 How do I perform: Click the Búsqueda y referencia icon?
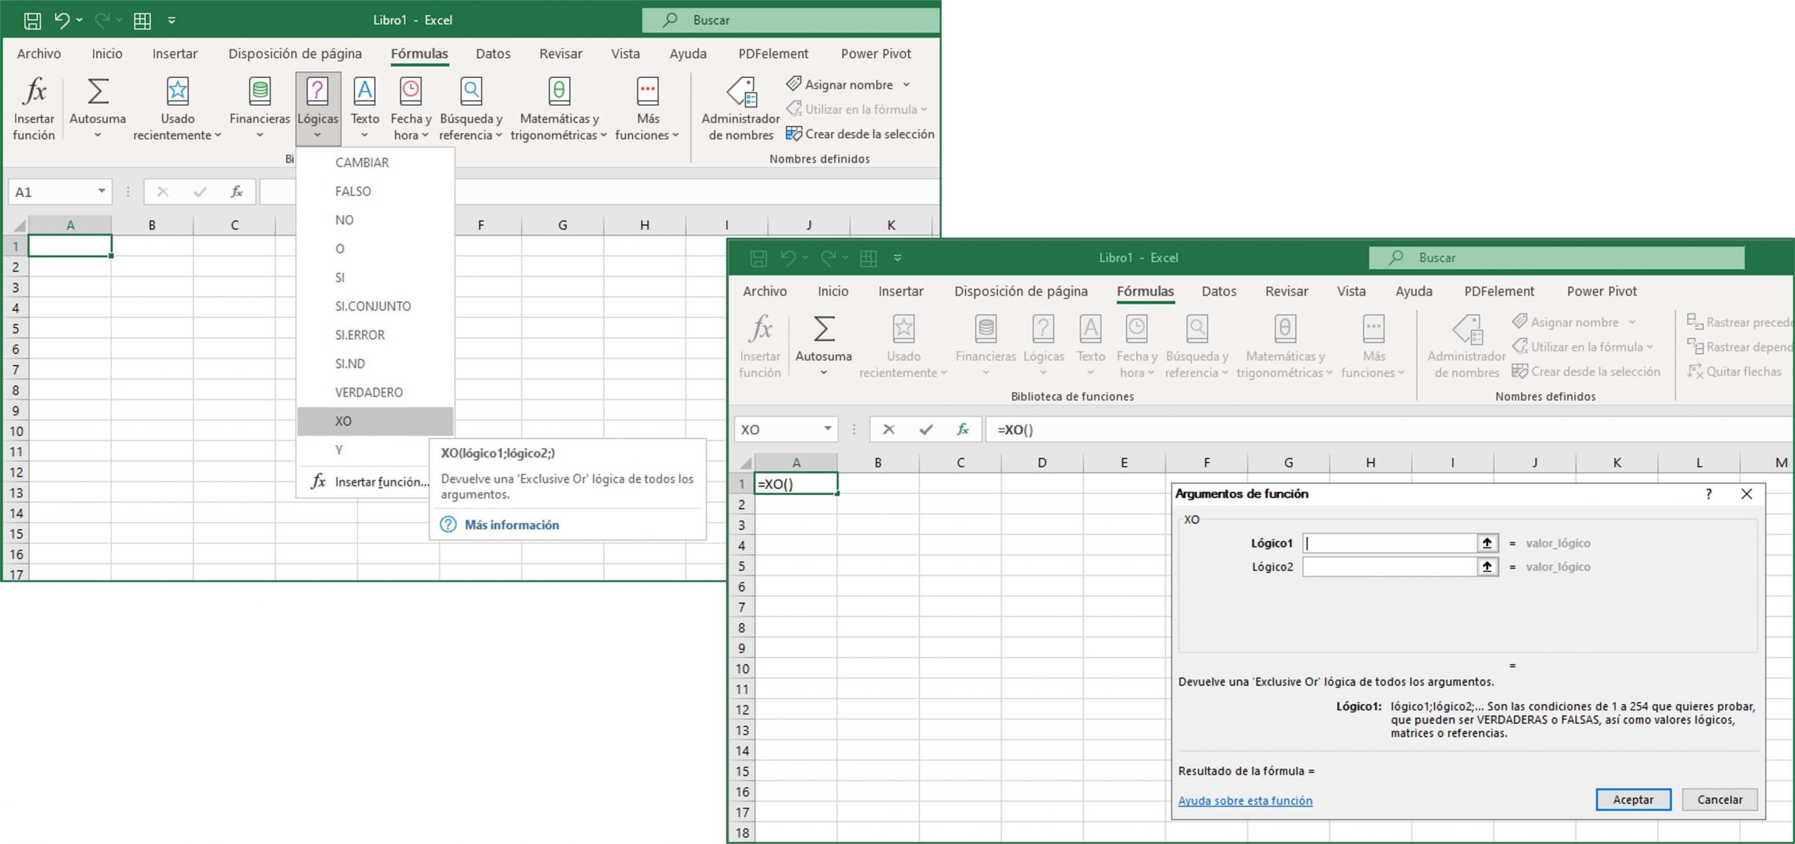[x=470, y=107]
